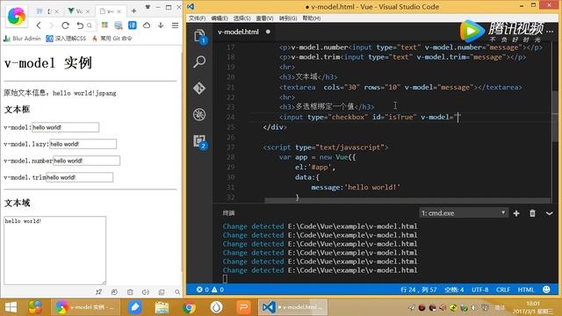Open browser downloads arrow icon
The width and height of the screenshot is (562, 316).
tap(161, 25)
